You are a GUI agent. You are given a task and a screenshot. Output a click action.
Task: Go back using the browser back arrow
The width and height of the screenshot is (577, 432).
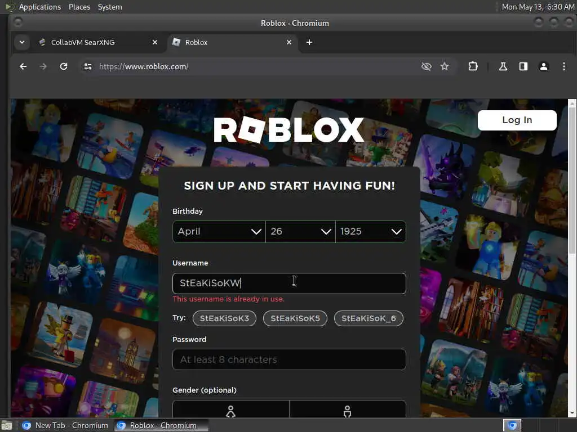click(x=23, y=66)
